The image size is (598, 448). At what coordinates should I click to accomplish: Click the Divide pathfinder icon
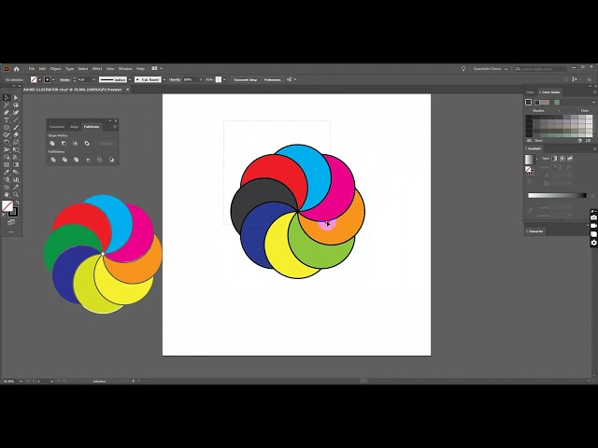53,160
